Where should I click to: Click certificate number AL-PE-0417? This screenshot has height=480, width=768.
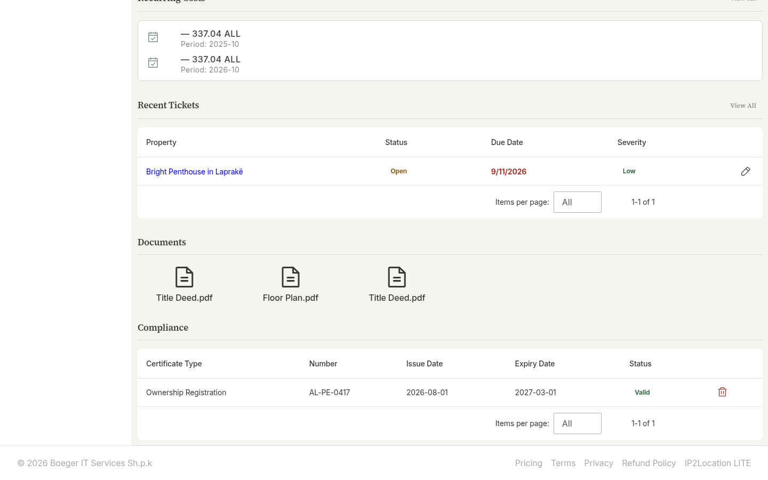[x=330, y=393]
